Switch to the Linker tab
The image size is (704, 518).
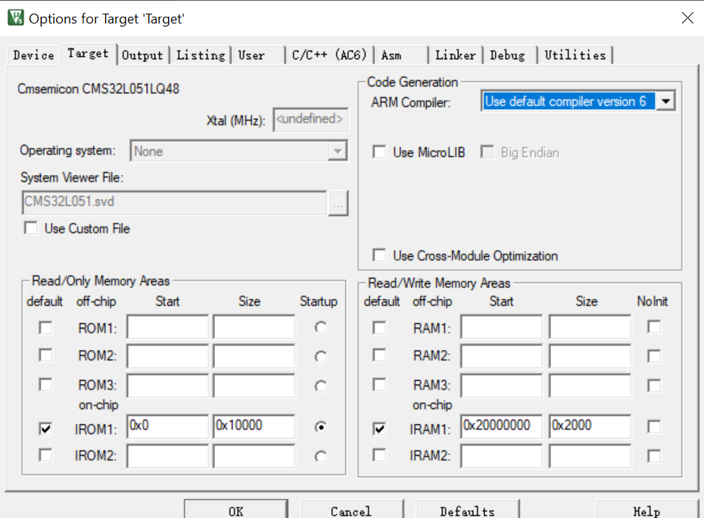click(455, 55)
